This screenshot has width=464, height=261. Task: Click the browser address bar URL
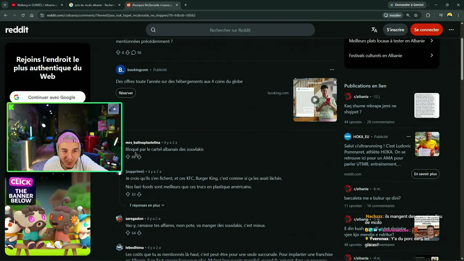pyautogui.click(x=121, y=15)
